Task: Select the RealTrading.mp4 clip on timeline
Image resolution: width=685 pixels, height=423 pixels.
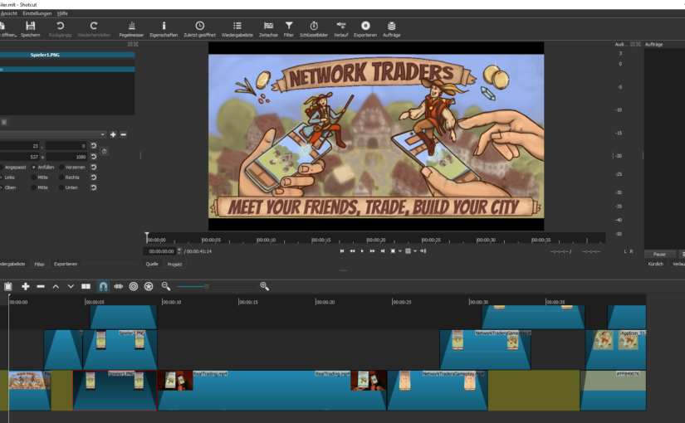Action: (x=272, y=391)
